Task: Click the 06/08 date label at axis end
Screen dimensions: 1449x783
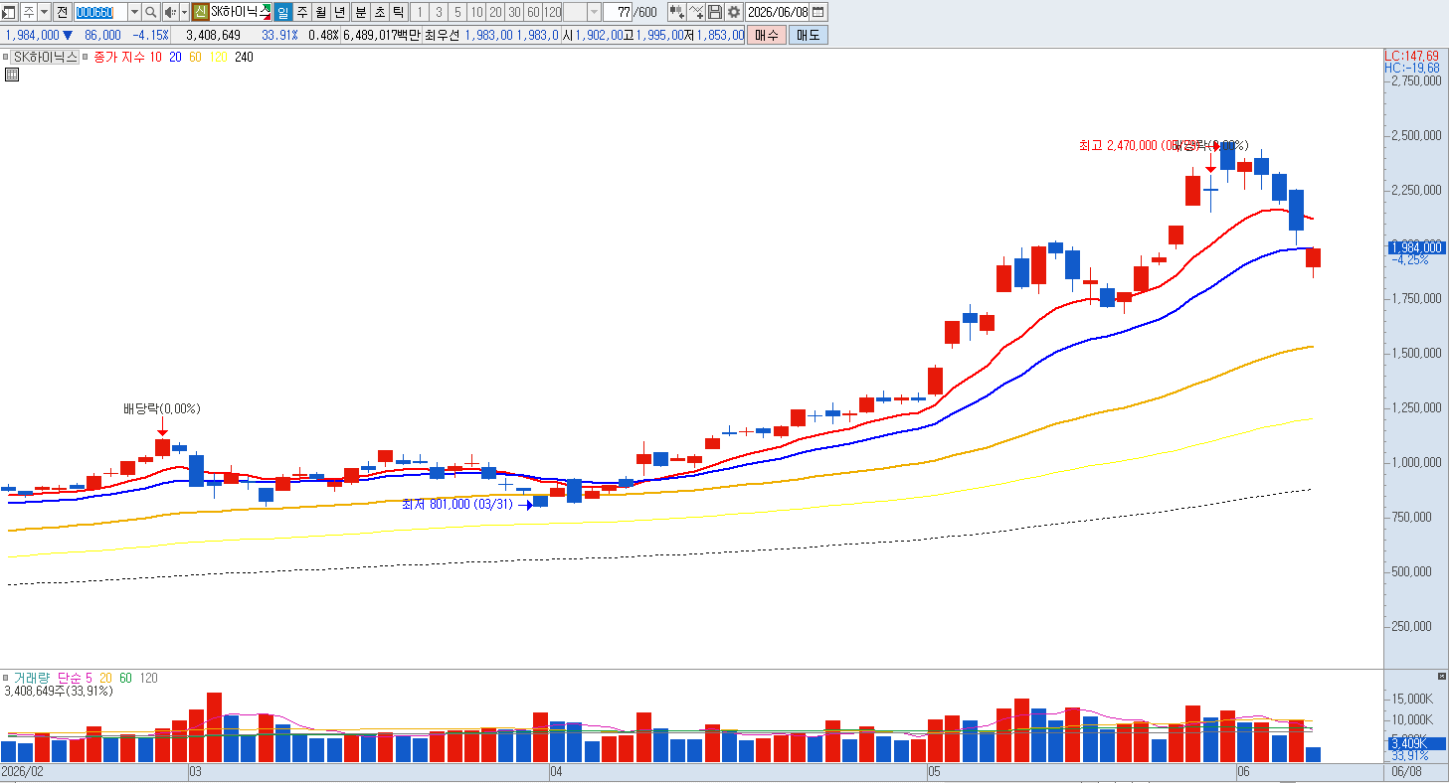Action: coord(1405,771)
